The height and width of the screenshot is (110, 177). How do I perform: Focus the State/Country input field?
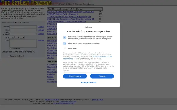[23, 34]
